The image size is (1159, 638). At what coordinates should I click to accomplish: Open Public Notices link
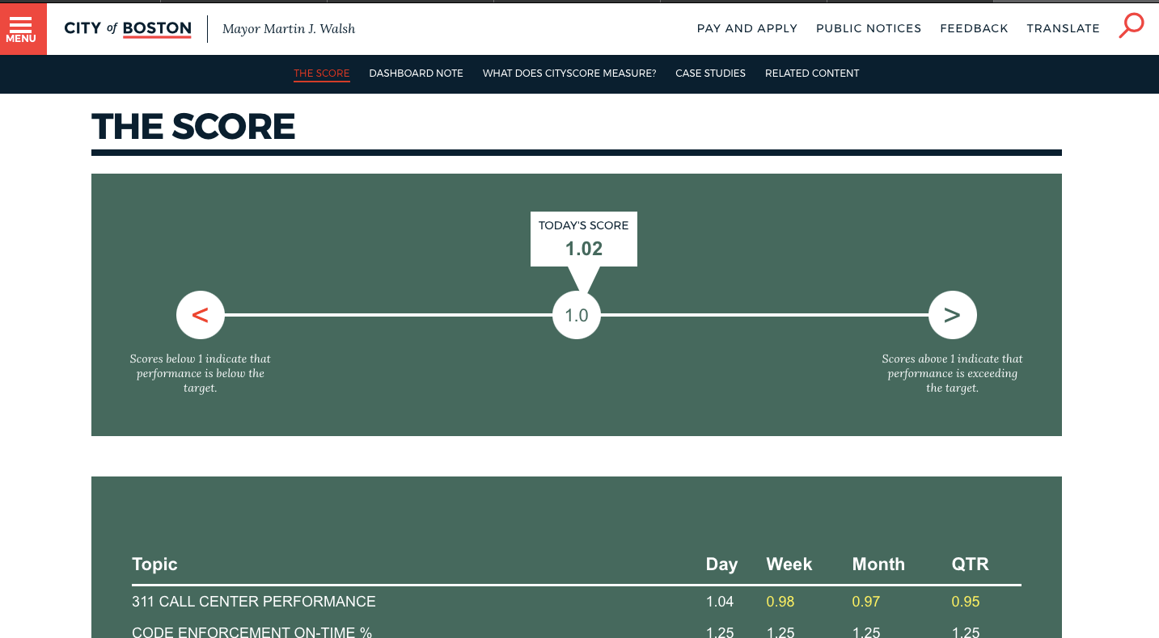coord(869,28)
